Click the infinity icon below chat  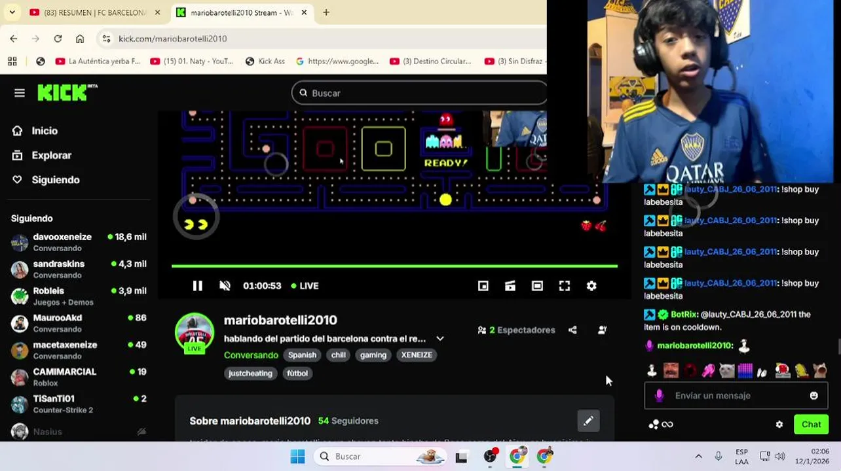coord(667,425)
